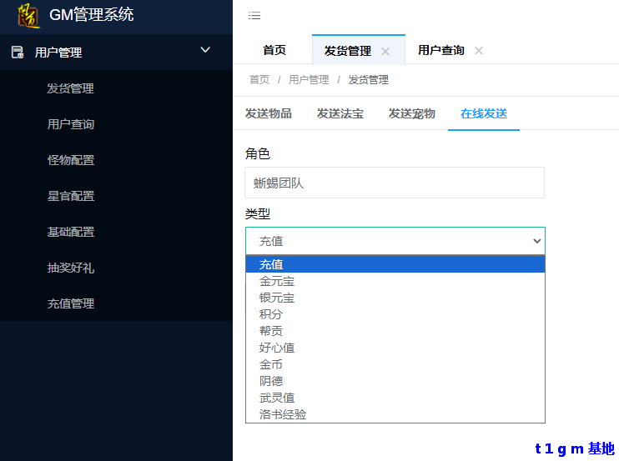This screenshot has width=619, height=461.
Task: Switch to the 发送法宝 tab
Action: point(340,113)
